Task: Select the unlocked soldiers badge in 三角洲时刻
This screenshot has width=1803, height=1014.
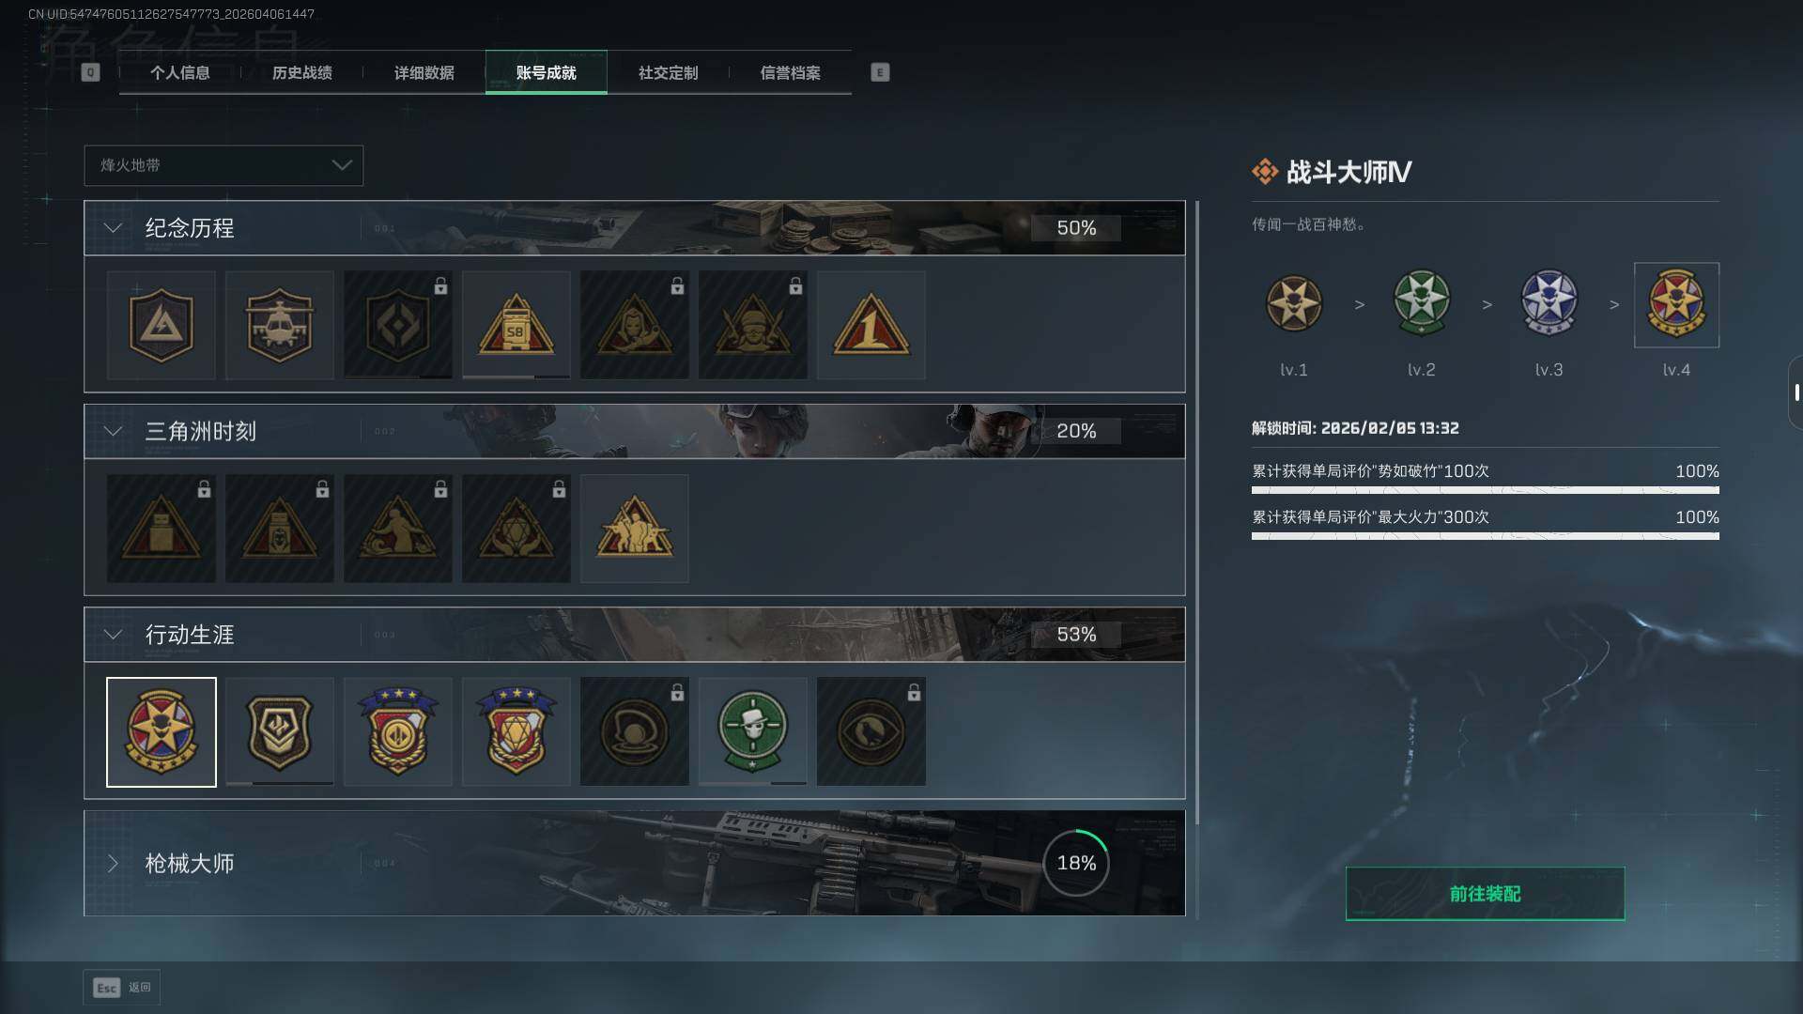Action: tap(634, 528)
